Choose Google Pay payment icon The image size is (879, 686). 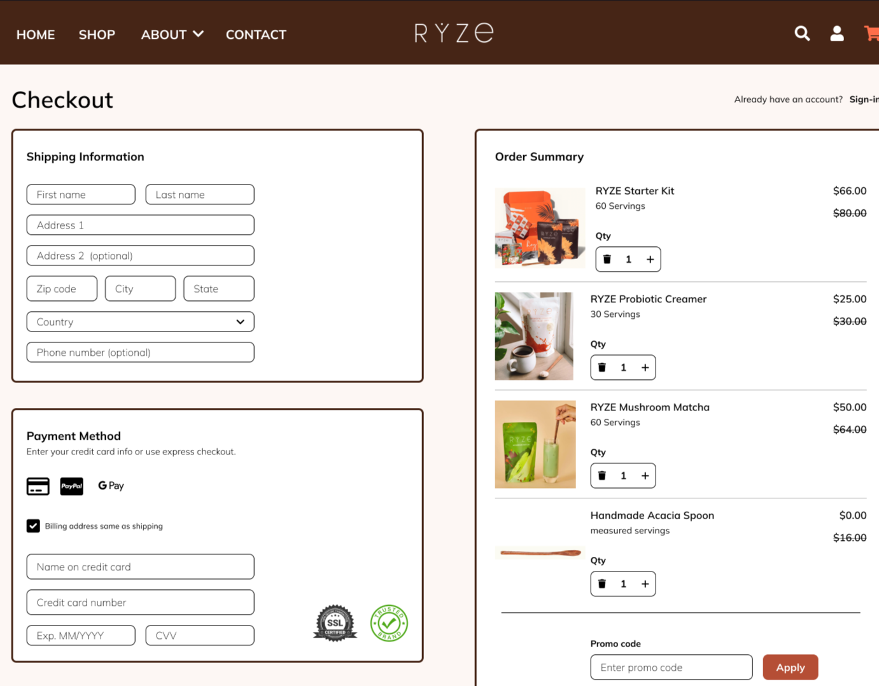111,486
